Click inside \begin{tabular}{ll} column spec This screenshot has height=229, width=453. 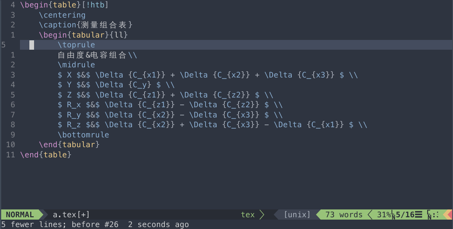tap(119, 35)
